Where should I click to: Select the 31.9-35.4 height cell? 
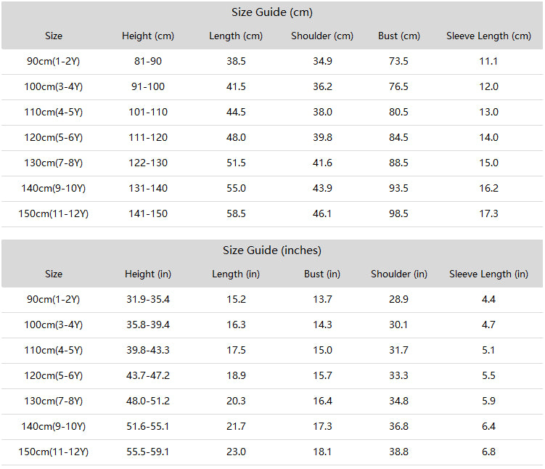[x=148, y=299]
